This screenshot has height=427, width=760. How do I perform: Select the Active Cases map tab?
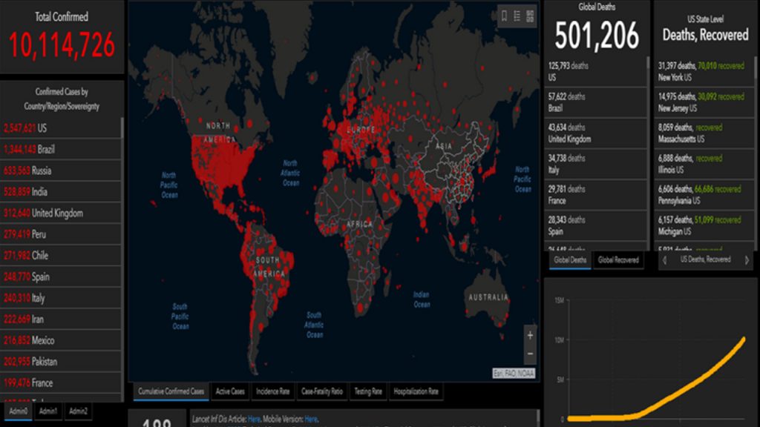[x=230, y=391]
